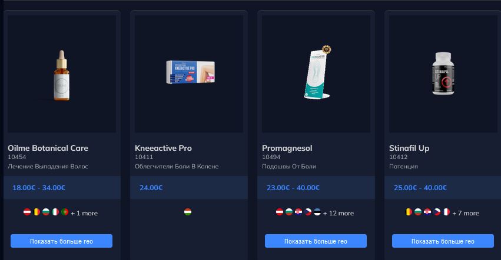
Task: Show more geo for Oilme Botanical Care
Action: coord(61,241)
